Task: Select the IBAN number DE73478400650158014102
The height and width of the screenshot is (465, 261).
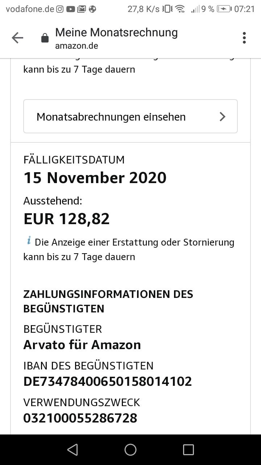Action: coord(108,381)
